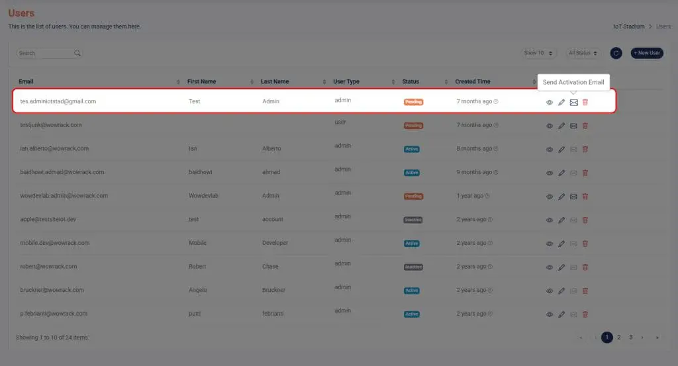View details of apple@testsiteiot.dev user
The height and width of the screenshot is (366, 678).
click(x=549, y=220)
